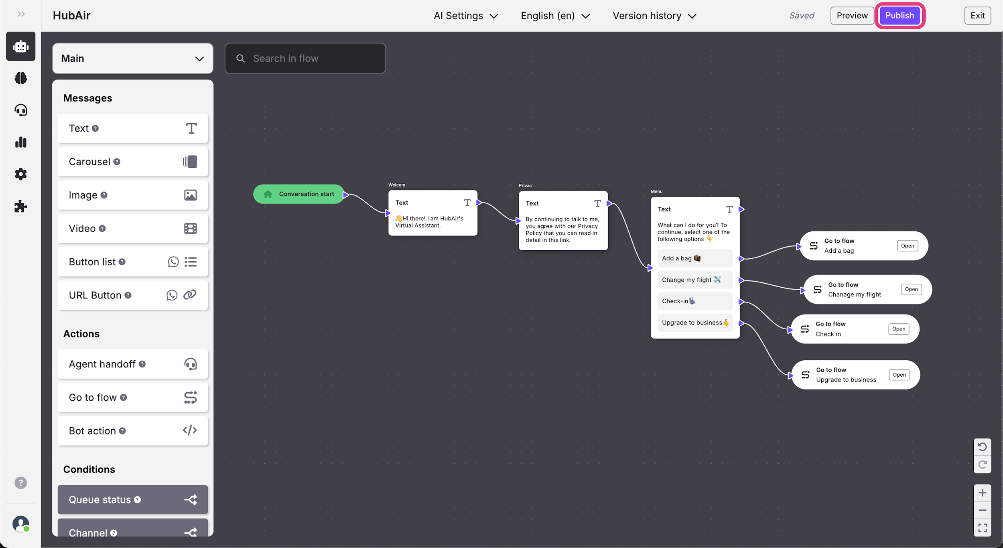
Task: Open the bot builder robot icon
Action: [21, 47]
